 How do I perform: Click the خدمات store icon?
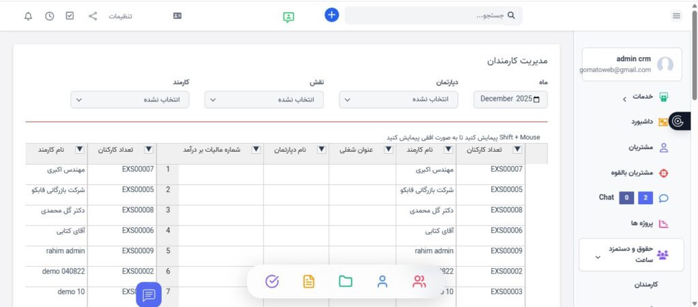tap(663, 97)
